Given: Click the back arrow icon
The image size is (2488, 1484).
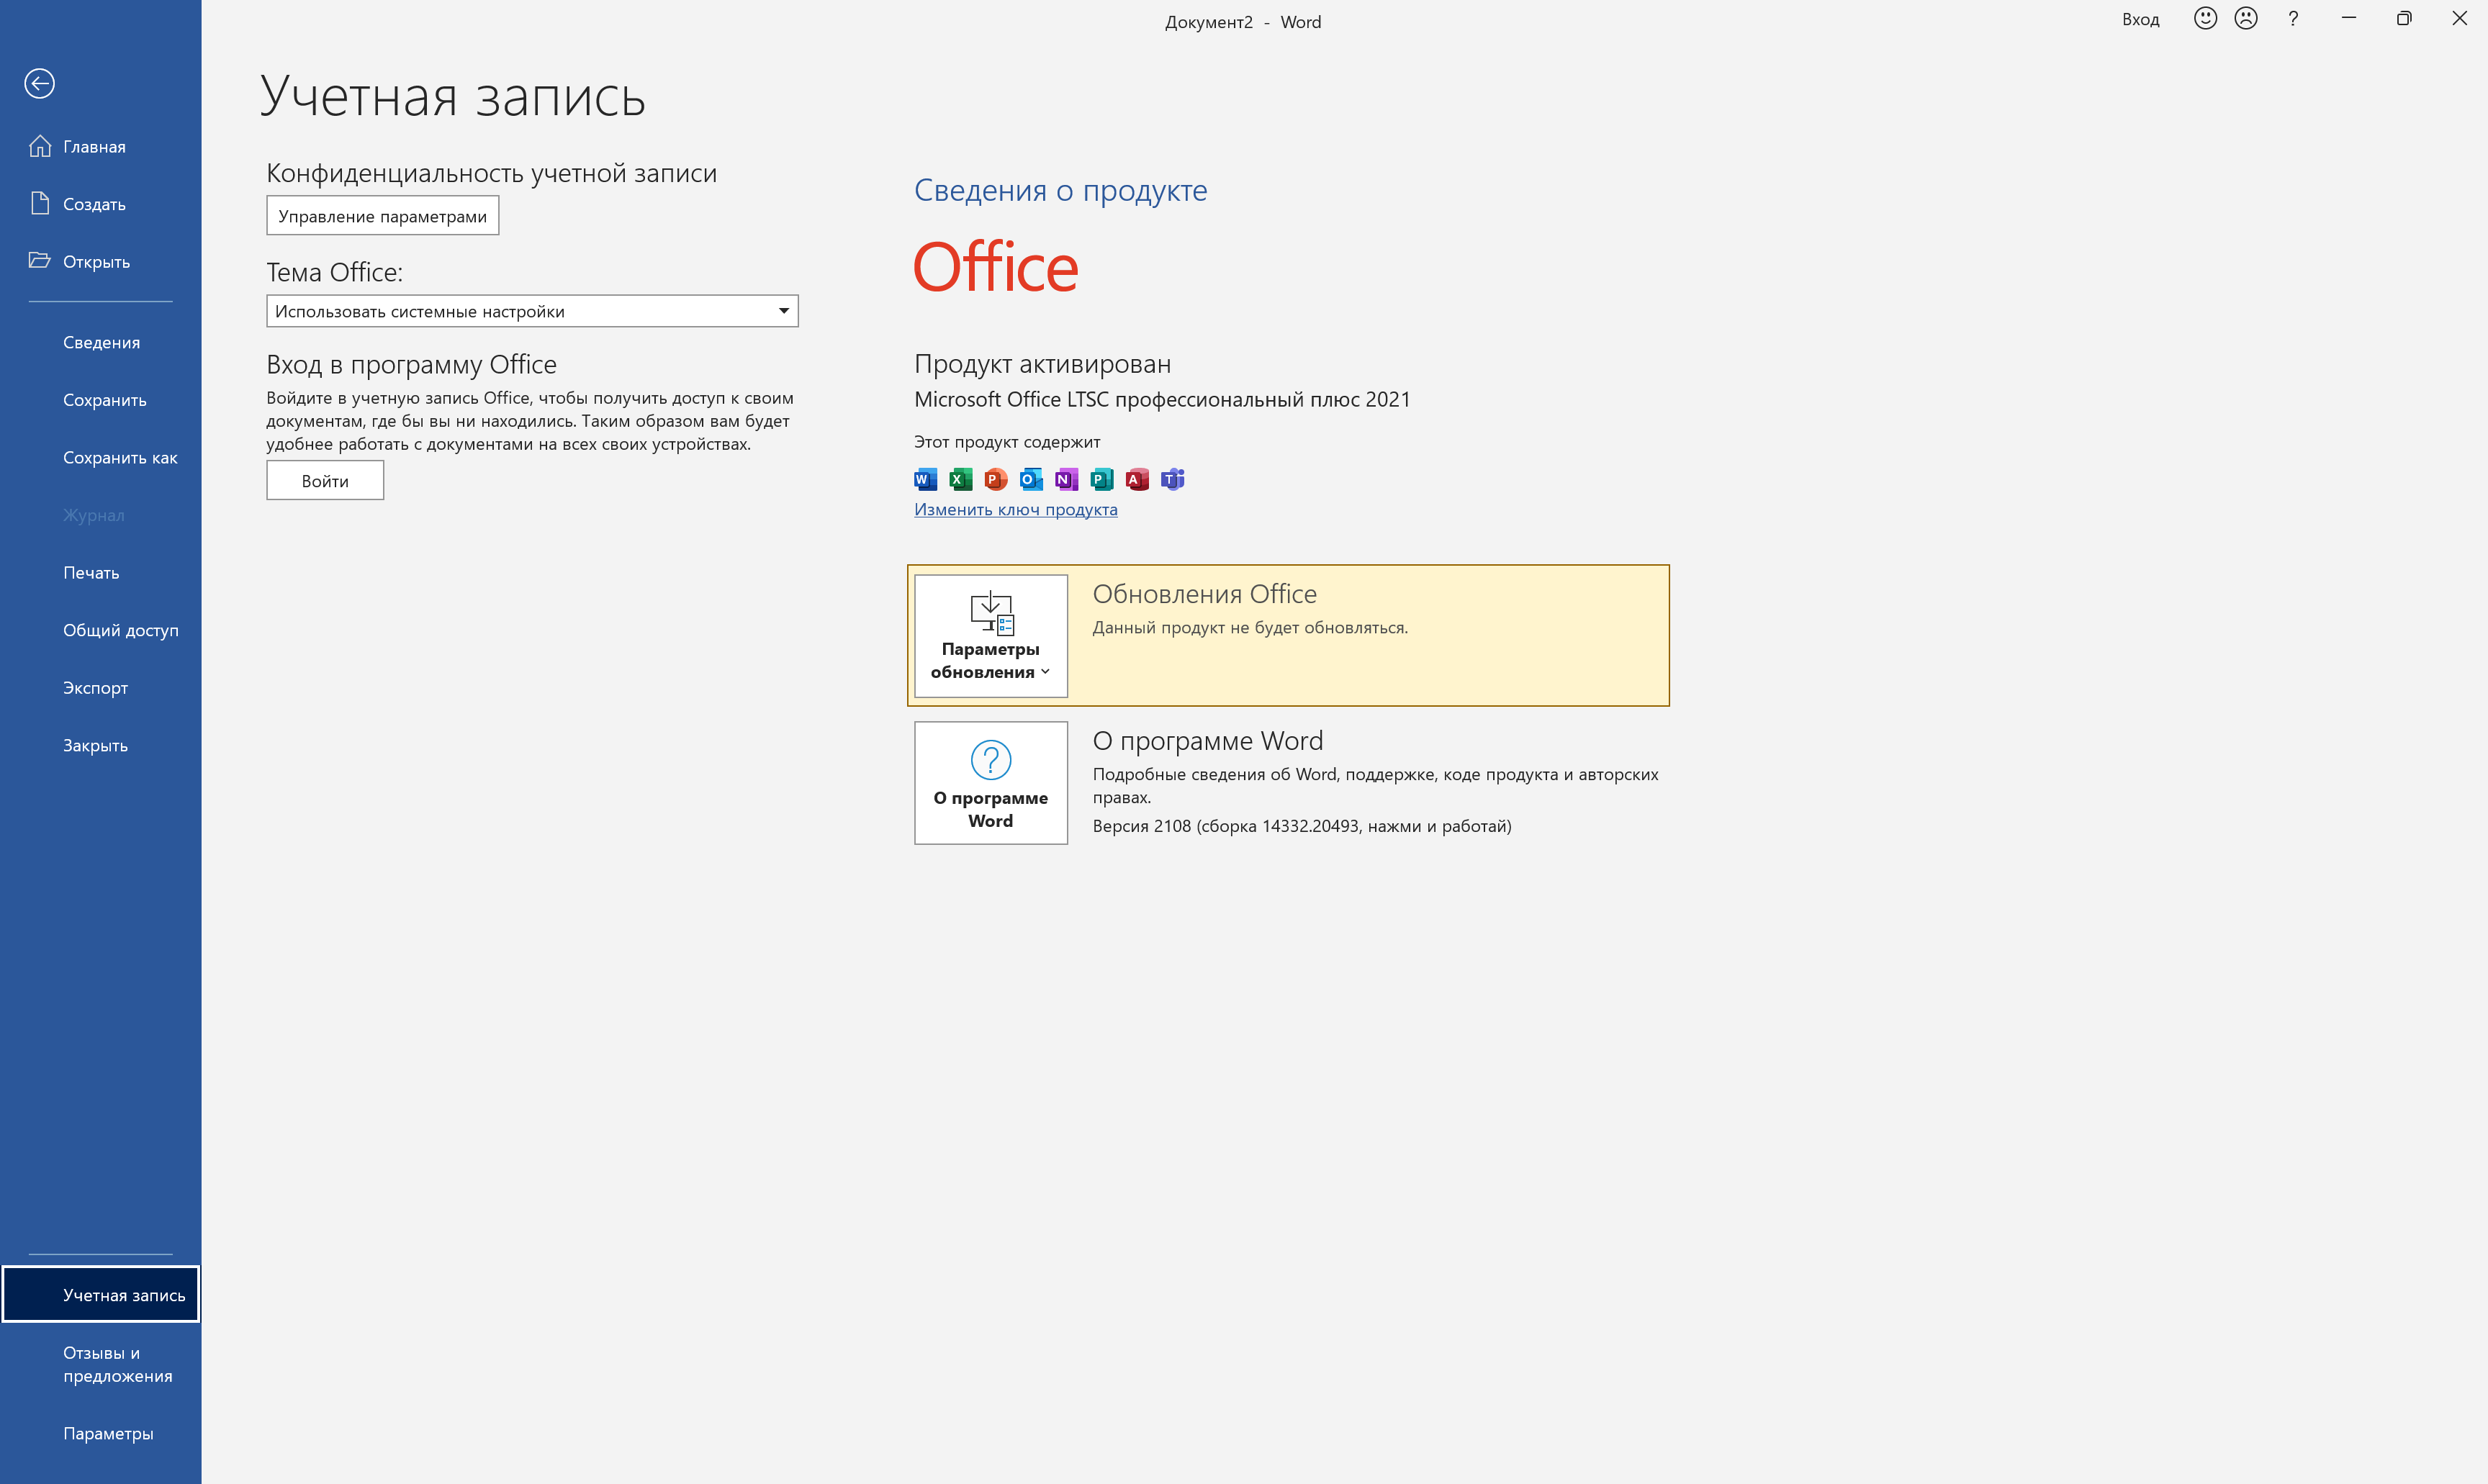Looking at the screenshot, I should pos(40,83).
